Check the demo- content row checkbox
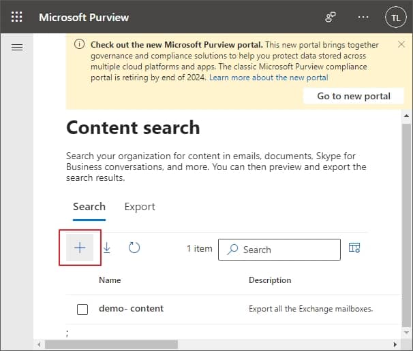The image size is (413, 351). click(x=82, y=310)
